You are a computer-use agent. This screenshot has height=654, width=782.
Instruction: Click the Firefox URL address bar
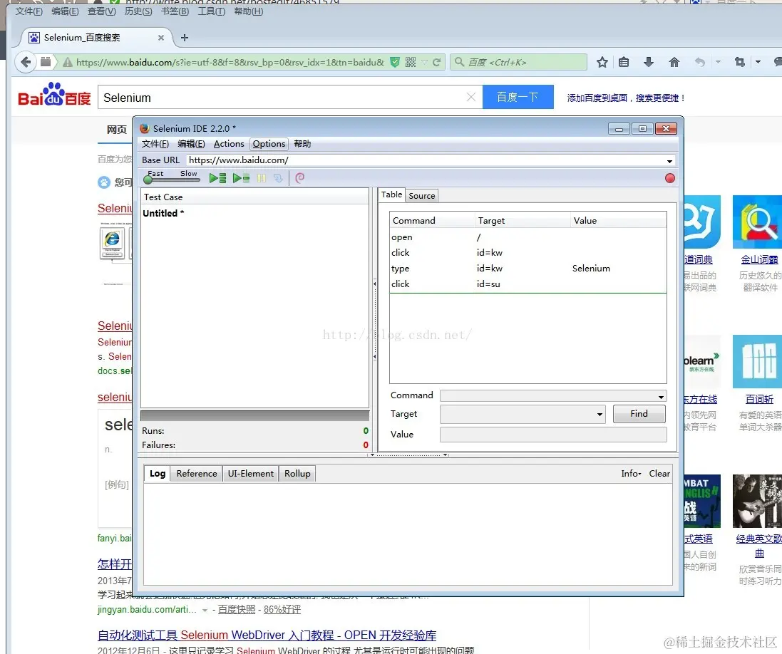[230, 62]
